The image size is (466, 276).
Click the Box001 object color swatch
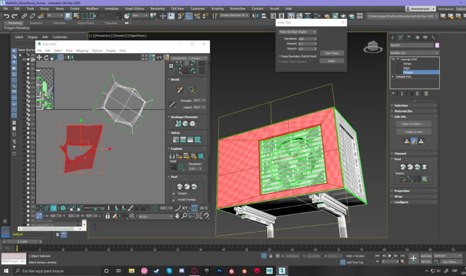click(437, 45)
